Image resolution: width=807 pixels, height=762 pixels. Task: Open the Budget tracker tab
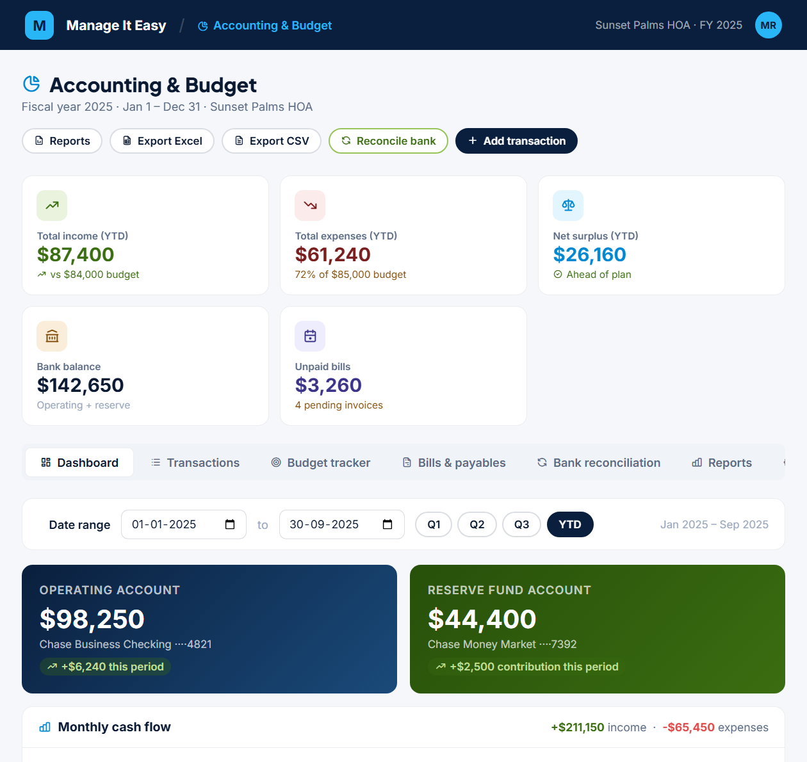coord(321,462)
